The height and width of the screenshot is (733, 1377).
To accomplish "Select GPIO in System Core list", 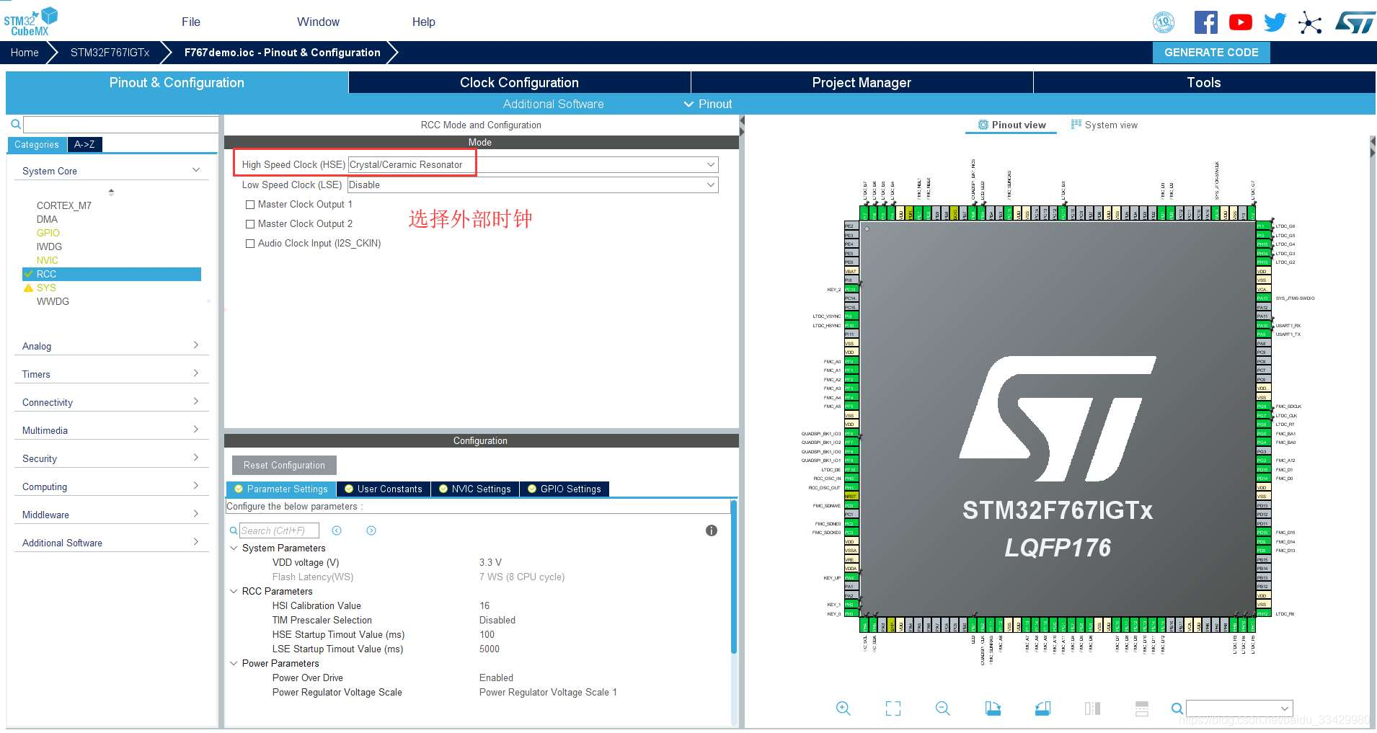I will (x=48, y=233).
